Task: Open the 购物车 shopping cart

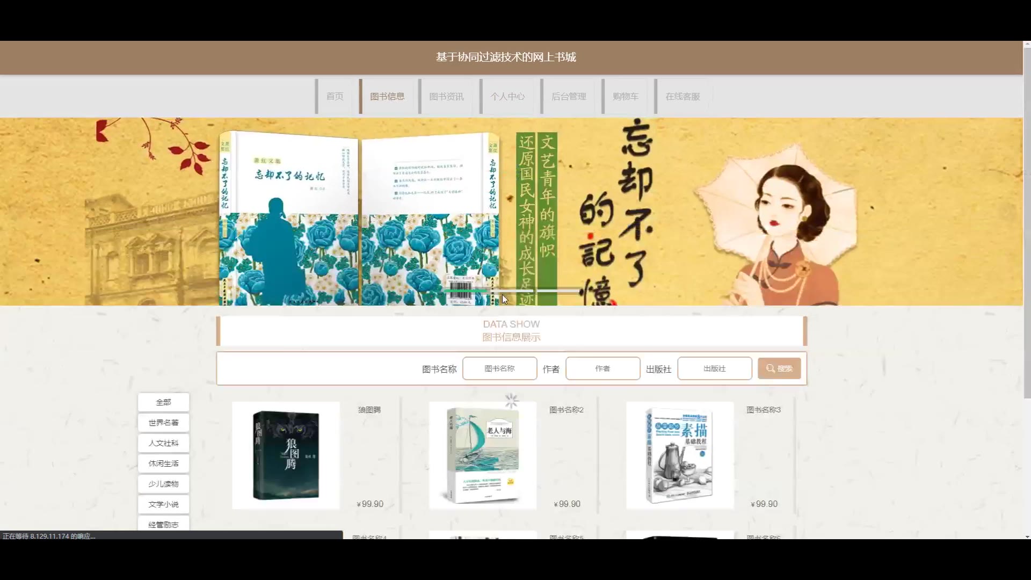Action: click(x=626, y=97)
